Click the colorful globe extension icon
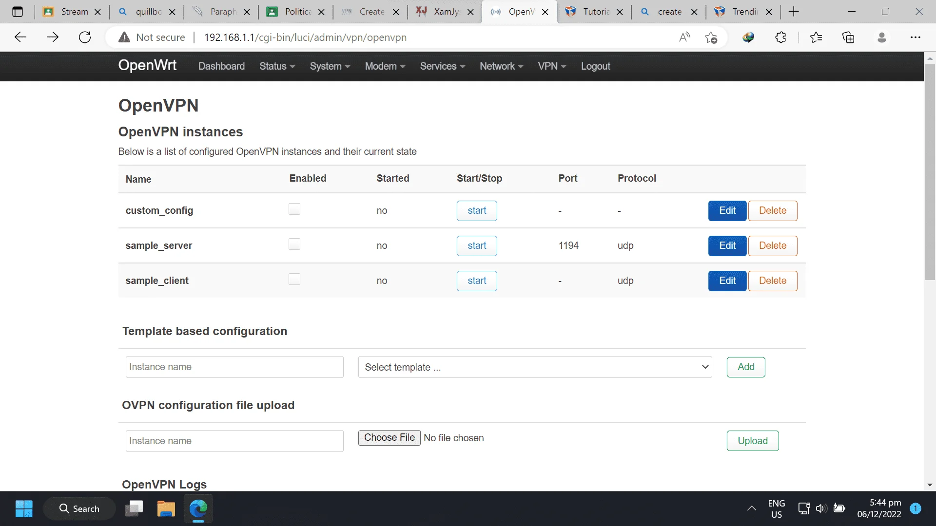 point(748,37)
